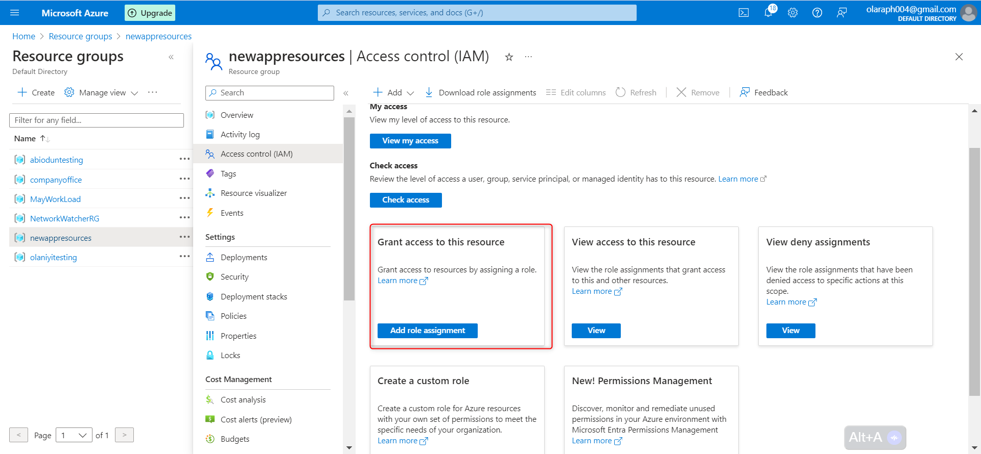Screen dimensions: 981x454
Task: Click Resource groups breadcrumb link
Action: (80, 36)
